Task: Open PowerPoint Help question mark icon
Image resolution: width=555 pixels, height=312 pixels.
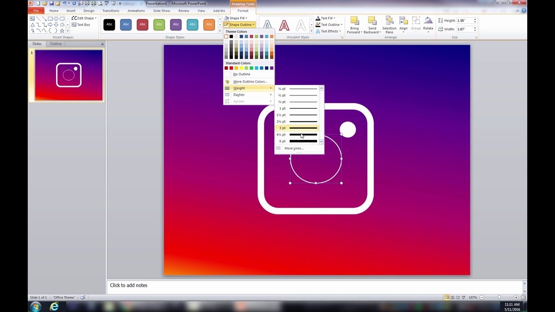Action: [x=524, y=11]
